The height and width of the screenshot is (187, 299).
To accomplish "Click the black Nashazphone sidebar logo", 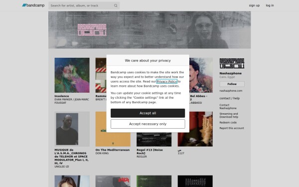I will (x=232, y=63).
